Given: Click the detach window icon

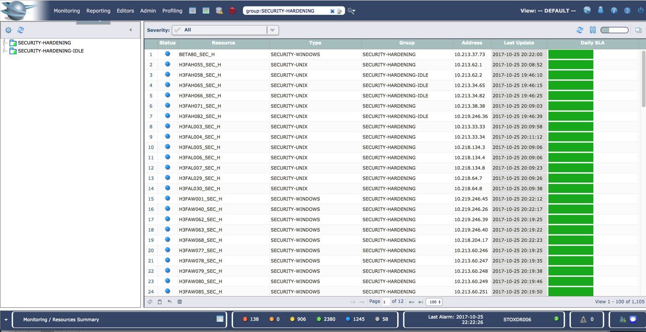Looking at the screenshot, I should pyautogui.click(x=638, y=30).
